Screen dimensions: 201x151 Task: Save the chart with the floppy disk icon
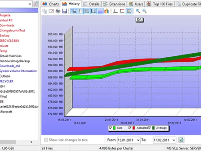[65, 11]
